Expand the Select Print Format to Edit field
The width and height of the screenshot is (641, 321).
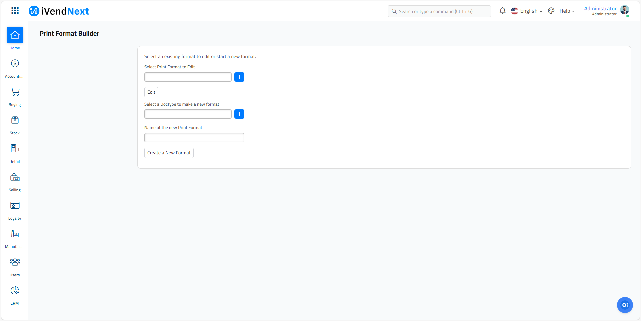pos(188,77)
